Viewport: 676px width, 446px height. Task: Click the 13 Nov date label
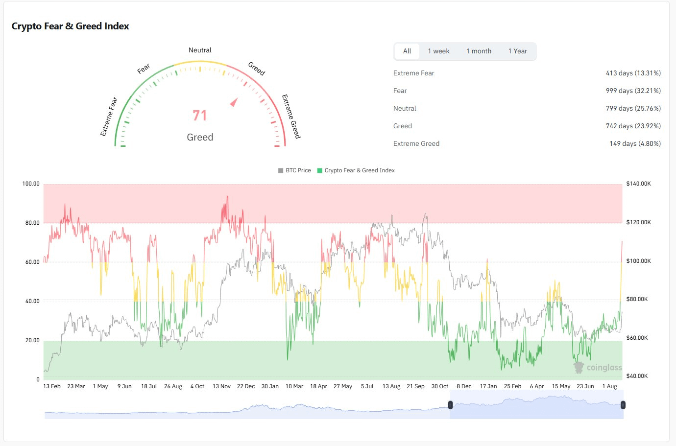pos(221,386)
